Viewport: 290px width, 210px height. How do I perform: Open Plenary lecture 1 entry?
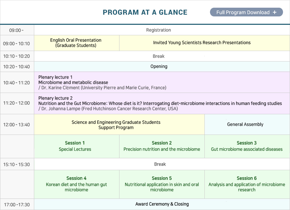point(162,82)
